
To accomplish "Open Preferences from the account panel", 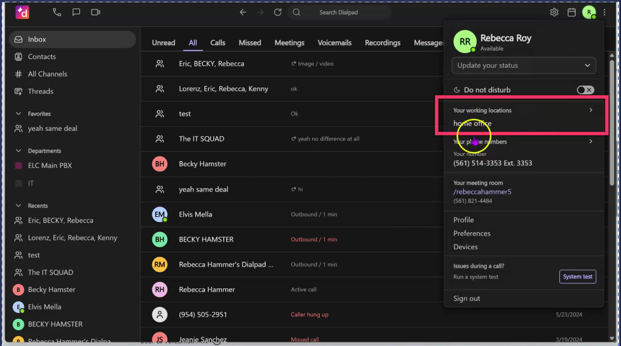I will click(472, 233).
